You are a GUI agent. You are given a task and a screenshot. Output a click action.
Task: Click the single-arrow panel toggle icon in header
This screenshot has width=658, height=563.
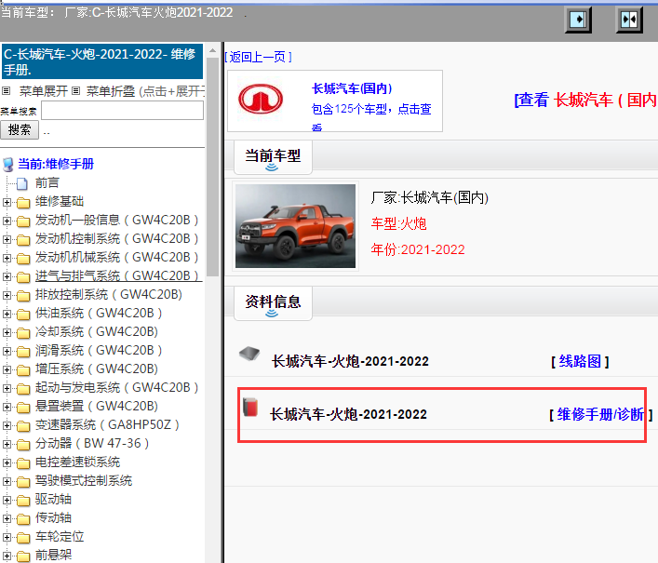point(578,20)
